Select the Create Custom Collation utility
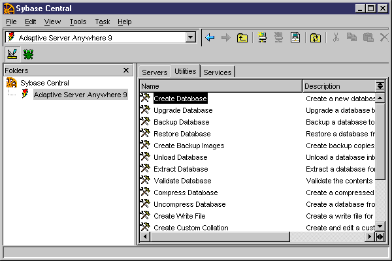This screenshot has height=261, width=392. 191,228
